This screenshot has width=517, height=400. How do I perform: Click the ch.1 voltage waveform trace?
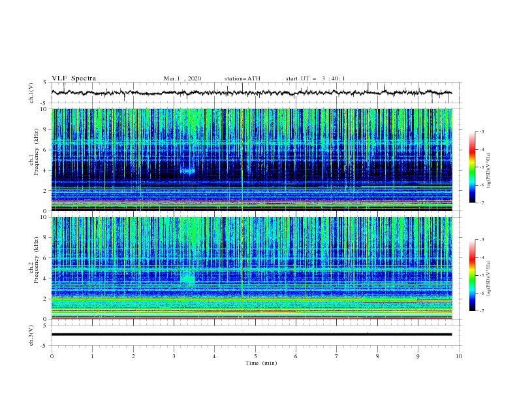tap(251, 93)
